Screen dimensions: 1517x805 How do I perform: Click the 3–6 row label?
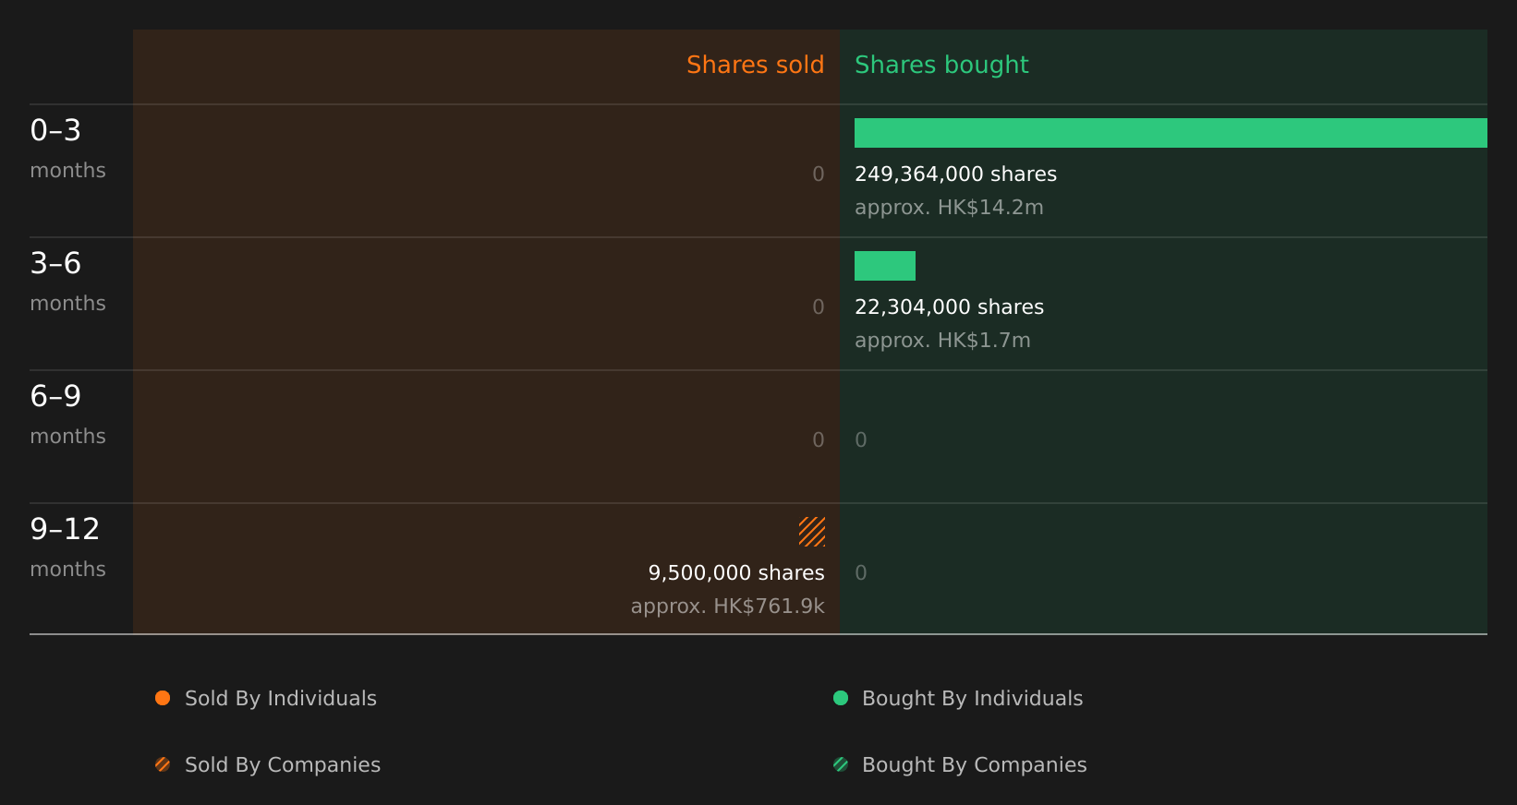tap(55, 263)
